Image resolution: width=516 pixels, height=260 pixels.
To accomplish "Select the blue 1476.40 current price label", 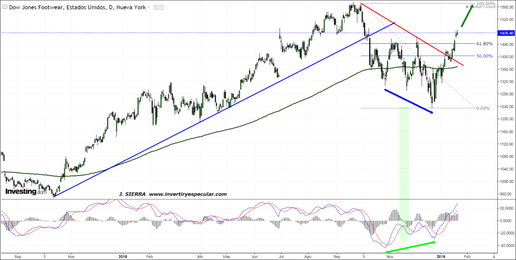I will click(506, 33).
